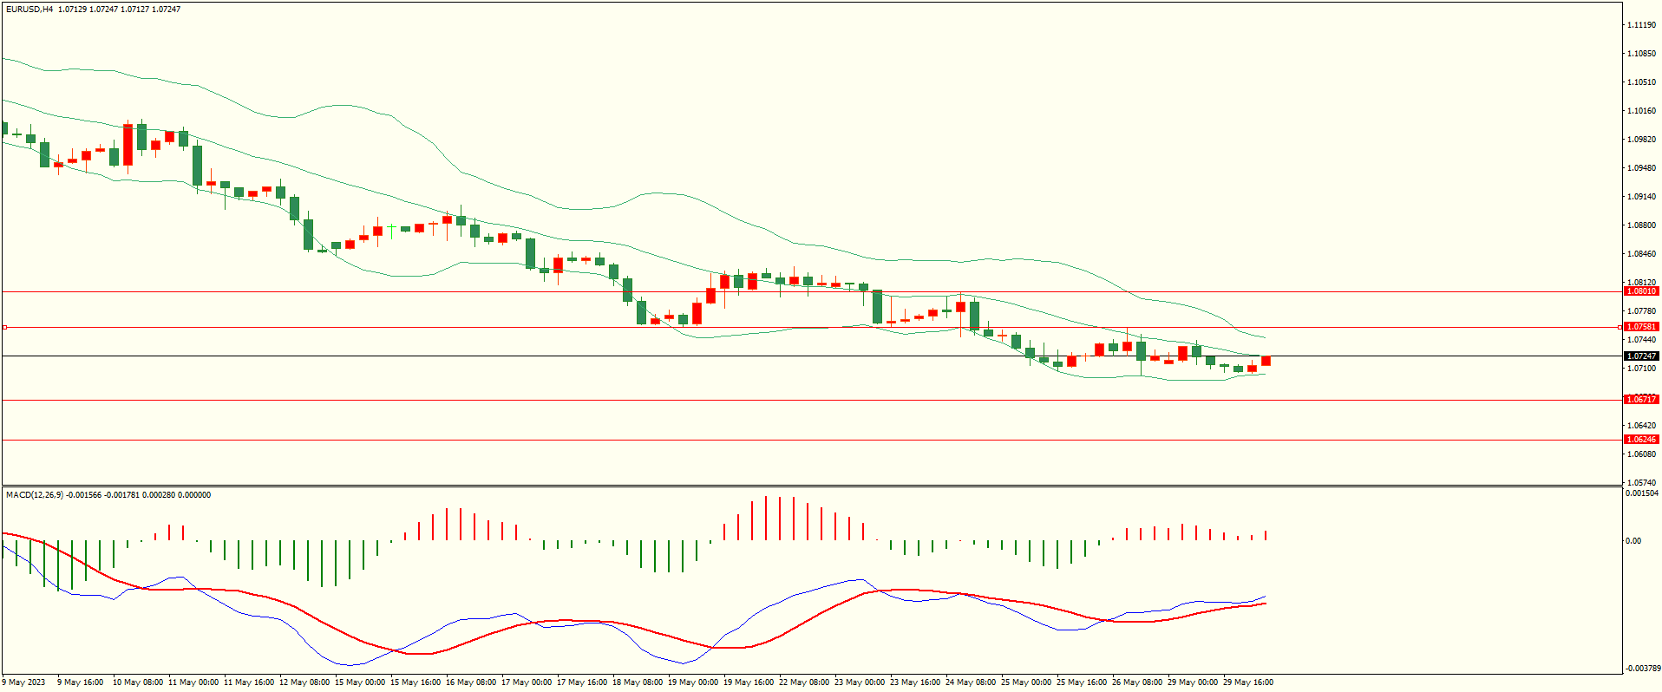Click the 24 May 08:00 time label

pos(971,682)
